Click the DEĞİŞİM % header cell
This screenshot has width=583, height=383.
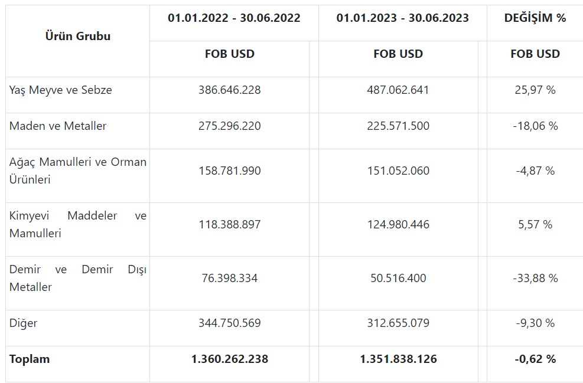(535, 18)
